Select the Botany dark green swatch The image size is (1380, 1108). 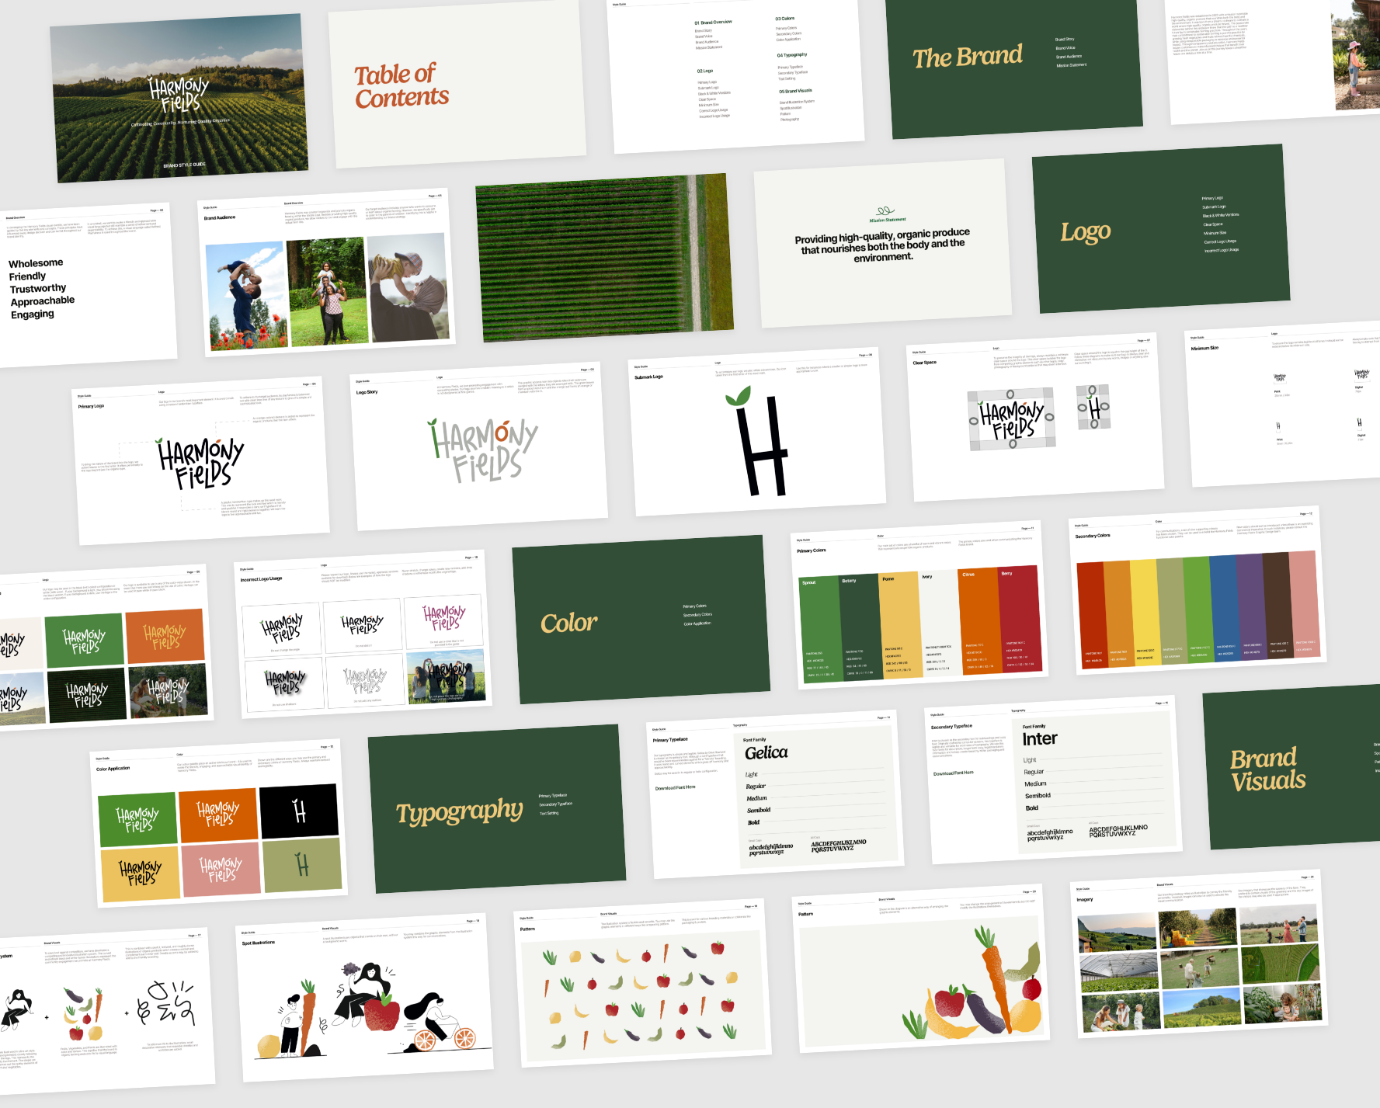[860, 628]
